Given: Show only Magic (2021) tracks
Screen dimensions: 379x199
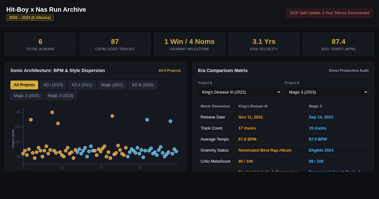Looking at the screenshot, I should [x=112, y=85].
